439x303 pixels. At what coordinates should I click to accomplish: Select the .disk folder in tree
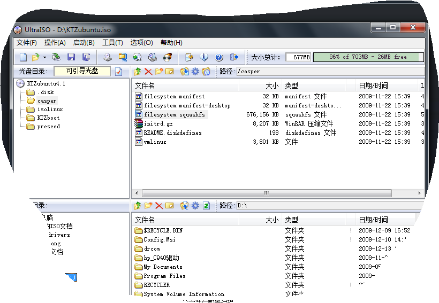46,92
